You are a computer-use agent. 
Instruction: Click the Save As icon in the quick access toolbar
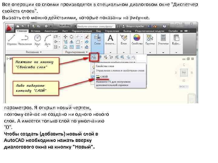[33, 26]
